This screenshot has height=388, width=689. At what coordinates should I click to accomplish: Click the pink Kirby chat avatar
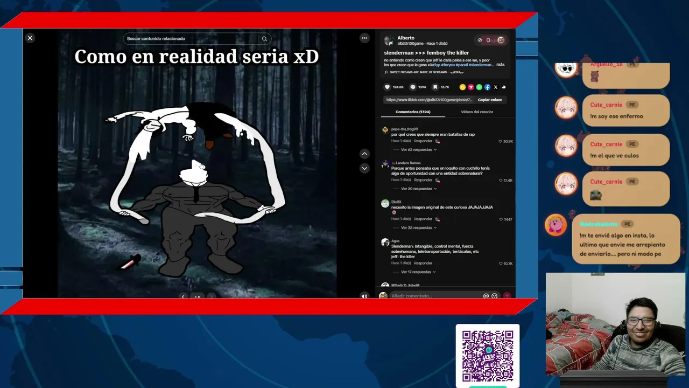(x=556, y=225)
